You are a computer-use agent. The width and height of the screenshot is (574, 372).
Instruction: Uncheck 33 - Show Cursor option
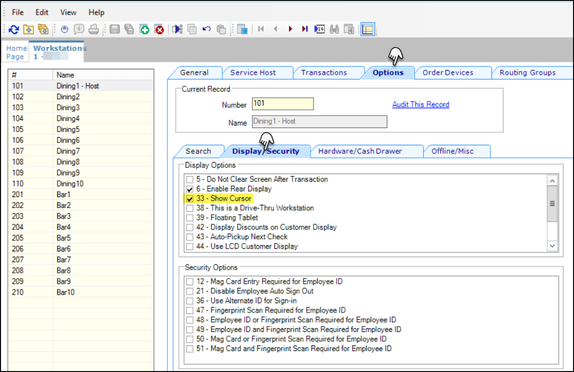point(190,199)
